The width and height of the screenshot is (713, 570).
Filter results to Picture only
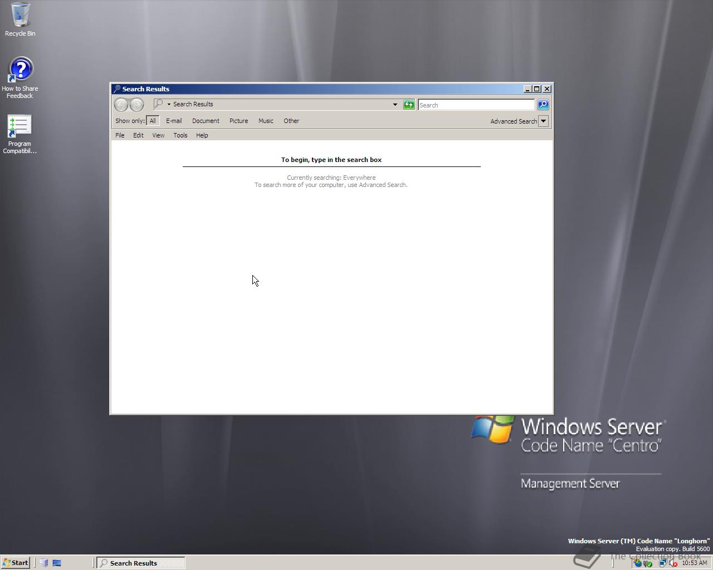click(238, 121)
